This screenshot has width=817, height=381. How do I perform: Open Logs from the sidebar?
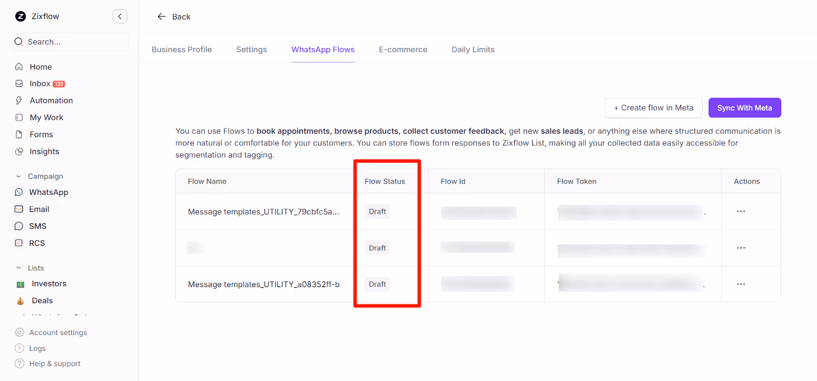tap(37, 348)
